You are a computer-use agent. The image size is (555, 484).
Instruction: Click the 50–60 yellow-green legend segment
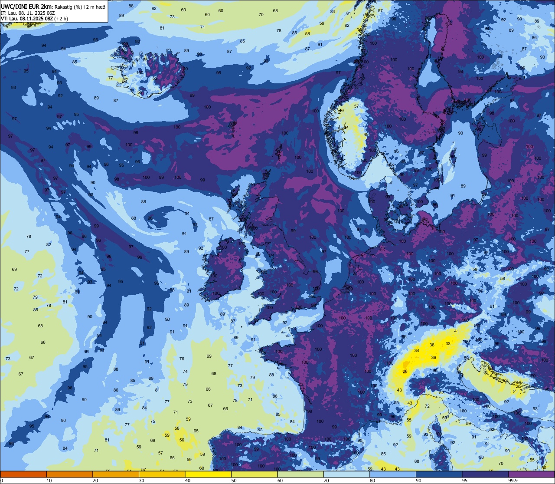pyautogui.click(x=254, y=474)
